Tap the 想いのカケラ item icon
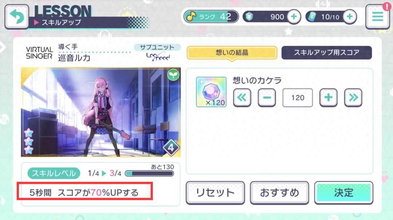The image size is (393, 220). pos(211,92)
